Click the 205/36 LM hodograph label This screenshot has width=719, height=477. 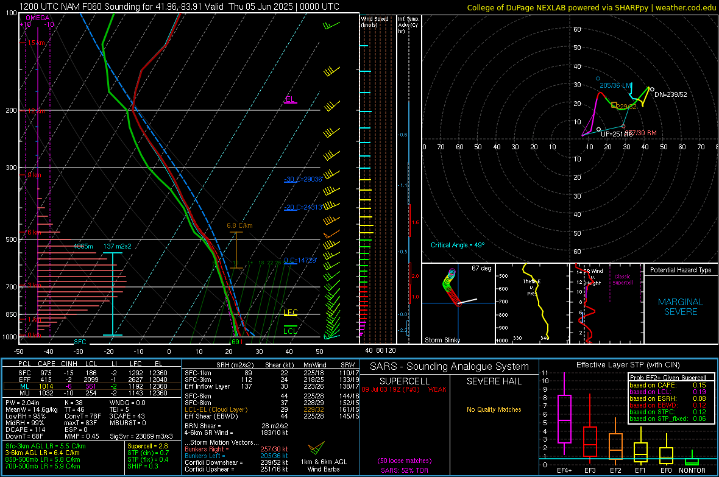click(616, 86)
